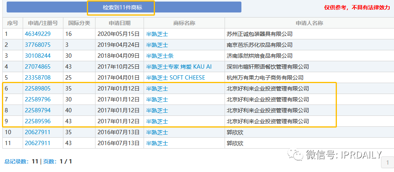Select date 2018年04月09日

tap(118, 56)
